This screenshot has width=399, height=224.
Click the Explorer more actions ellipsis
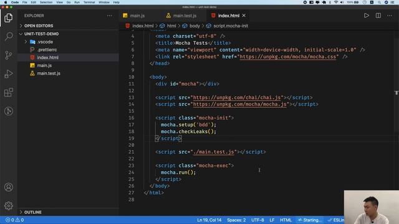click(x=110, y=16)
